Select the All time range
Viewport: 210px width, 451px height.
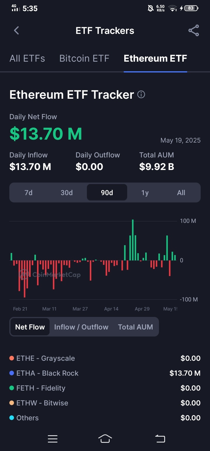pos(181,192)
